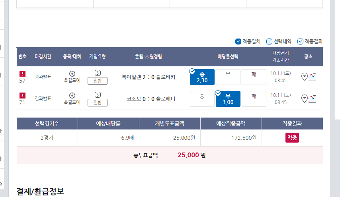The width and height of the screenshot is (340, 197).
Task: Click the 배당률선택 column header
Action: point(228,57)
